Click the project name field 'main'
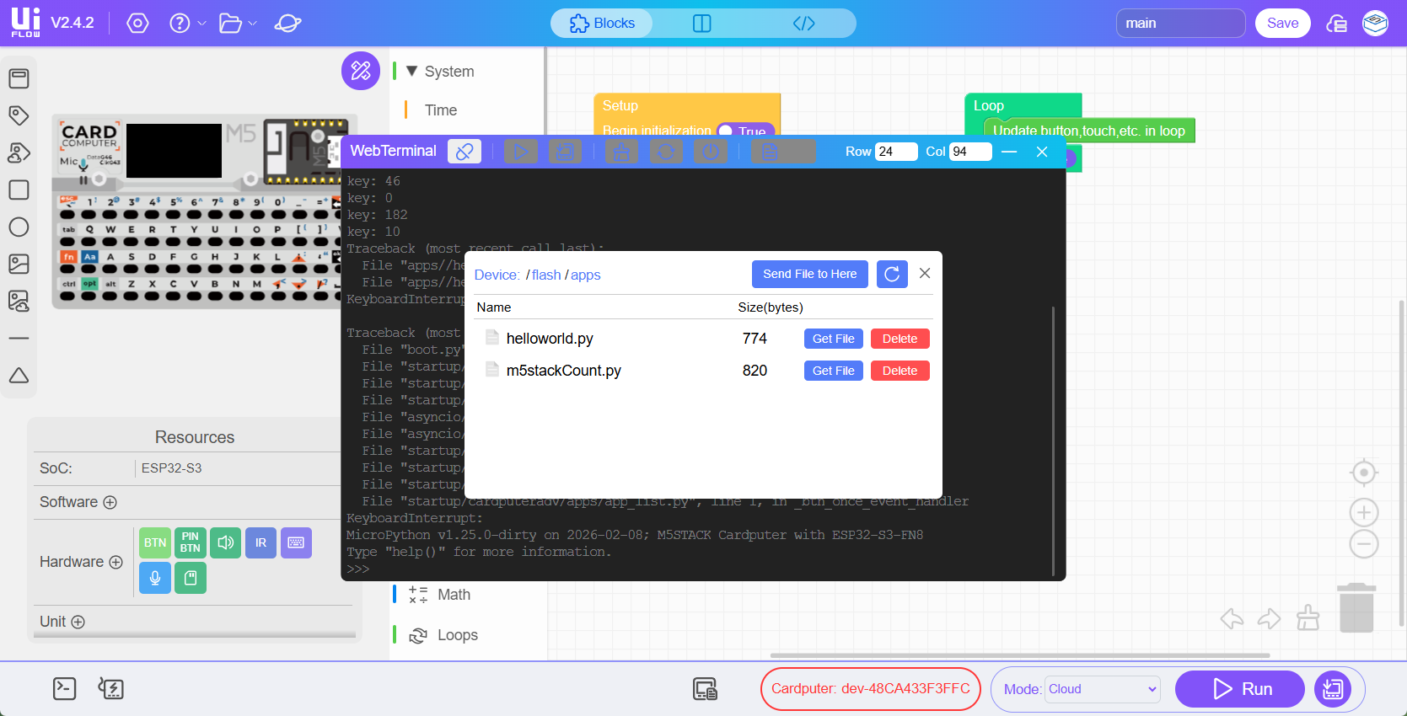This screenshot has height=716, width=1407. pos(1179,24)
